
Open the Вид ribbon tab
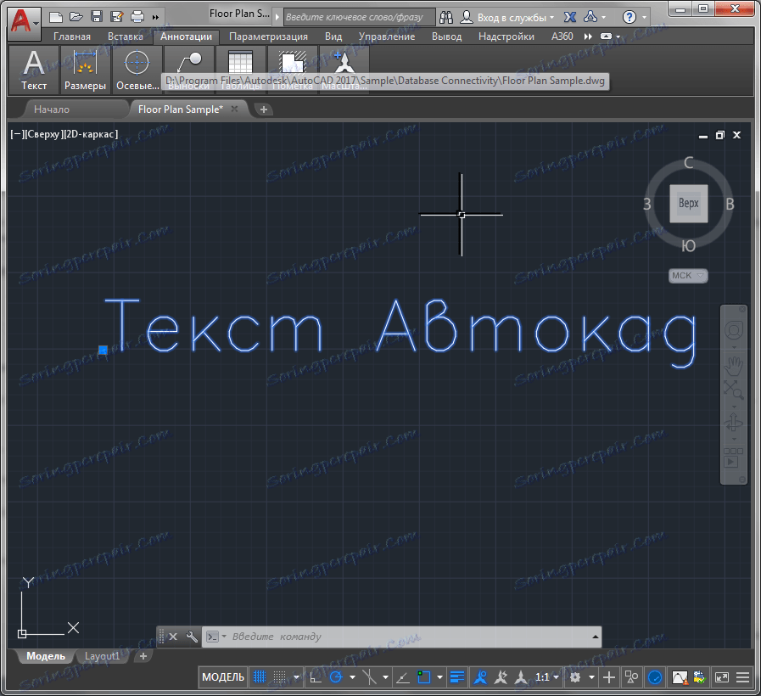(333, 36)
